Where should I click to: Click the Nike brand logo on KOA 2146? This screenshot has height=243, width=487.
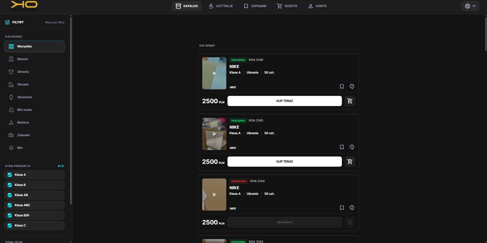[233, 87]
